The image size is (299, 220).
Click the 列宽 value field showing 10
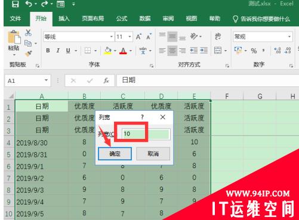[x=146, y=134]
